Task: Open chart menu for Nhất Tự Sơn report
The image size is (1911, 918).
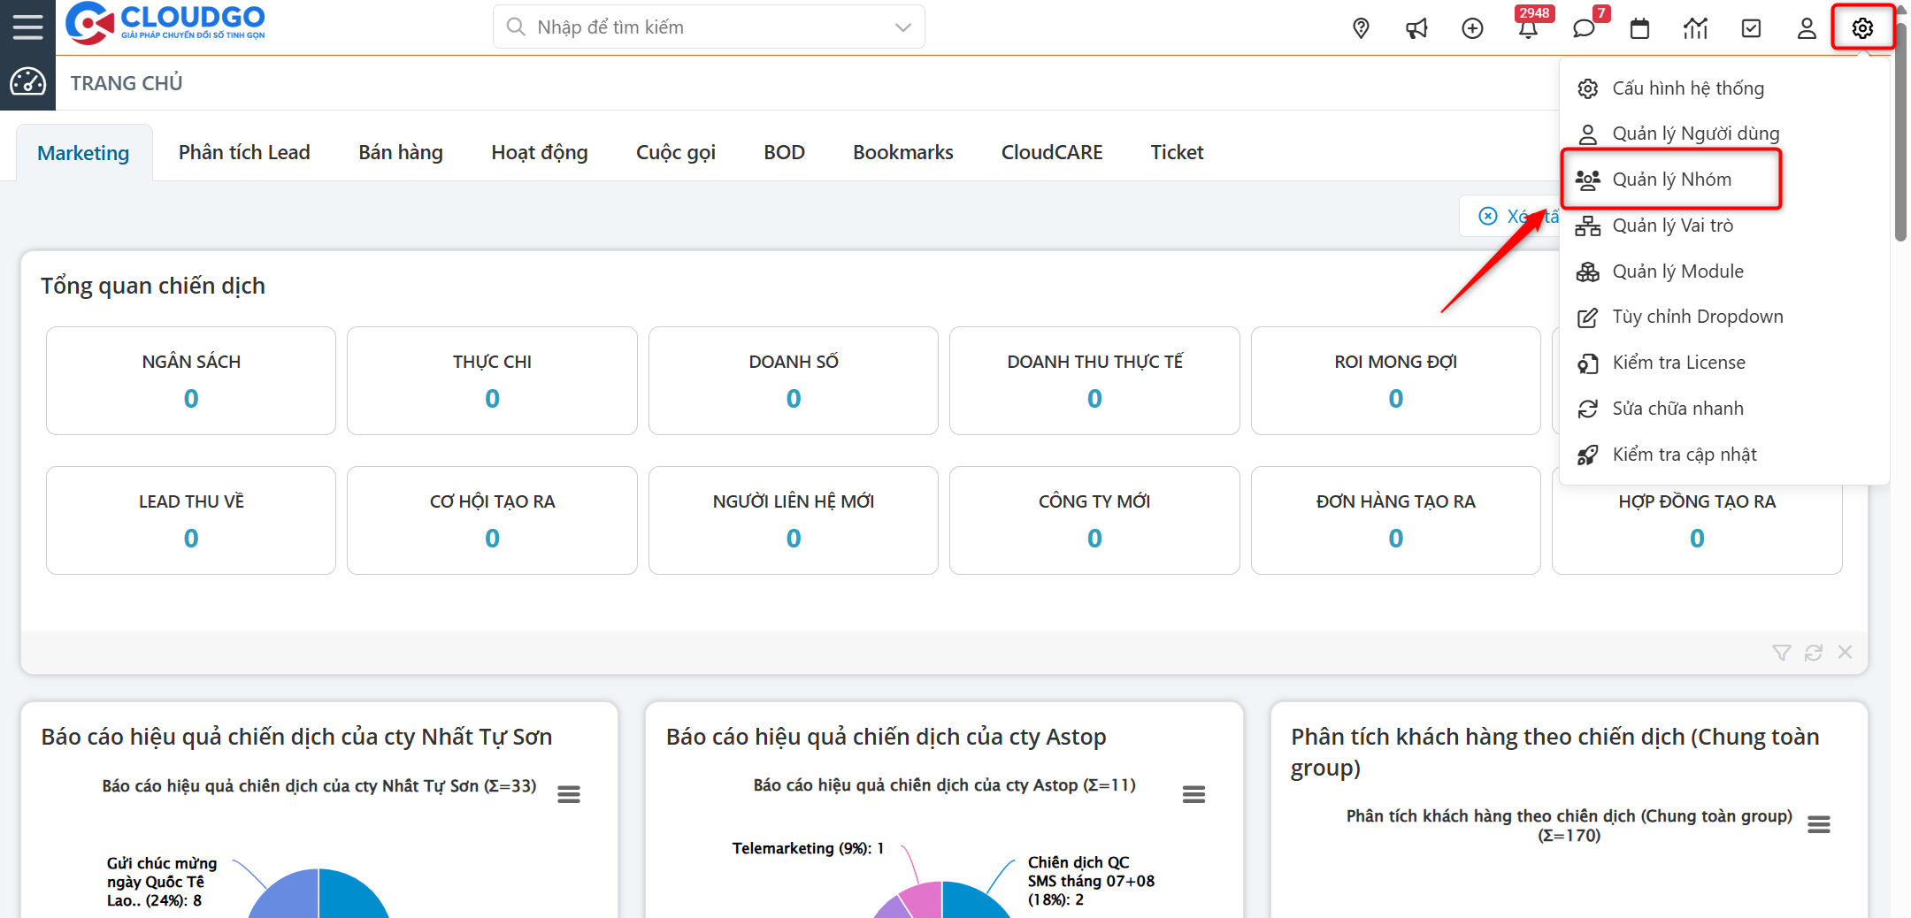Action: tap(569, 794)
